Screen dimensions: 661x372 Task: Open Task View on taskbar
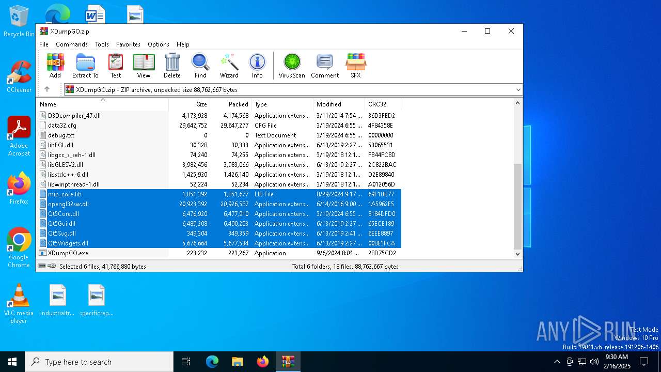coord(186,362)
